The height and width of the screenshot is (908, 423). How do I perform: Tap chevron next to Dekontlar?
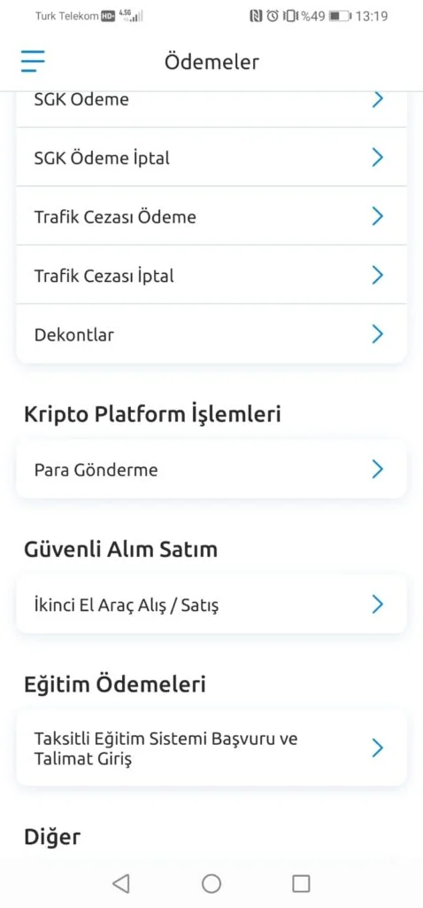click(377, 334)
